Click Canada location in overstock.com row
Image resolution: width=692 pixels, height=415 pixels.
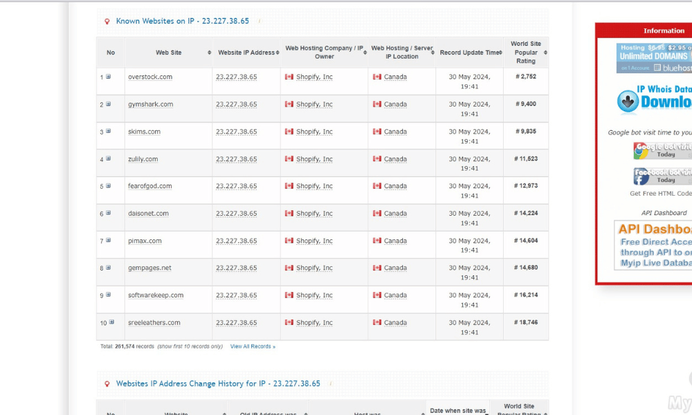(395, 77)
